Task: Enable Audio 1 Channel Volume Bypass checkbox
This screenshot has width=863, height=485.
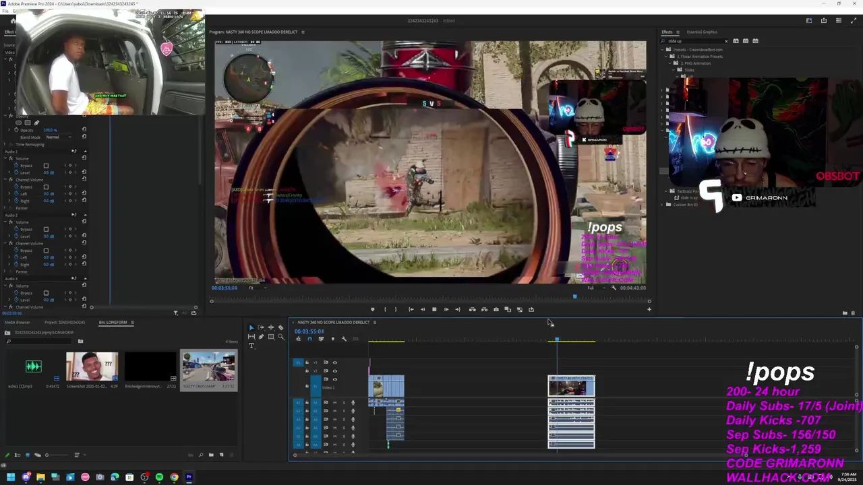Action: pos(46,187)
